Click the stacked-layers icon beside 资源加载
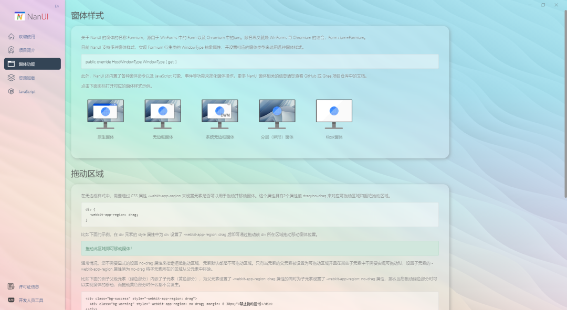The image size is (567, 310). point(11,77)
